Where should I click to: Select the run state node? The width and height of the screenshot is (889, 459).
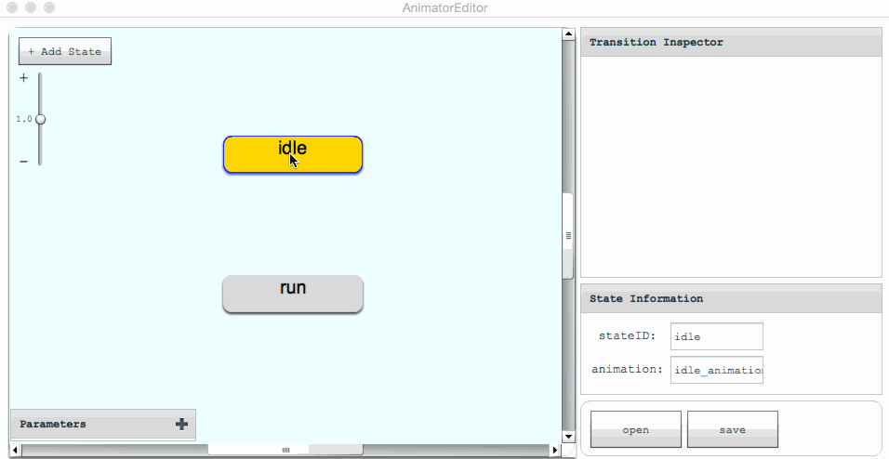(x=293, y=294)
